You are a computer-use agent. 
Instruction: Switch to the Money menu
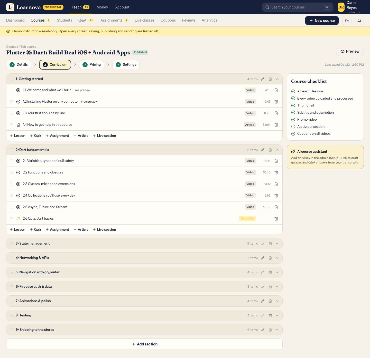click(x=102, y=7)
